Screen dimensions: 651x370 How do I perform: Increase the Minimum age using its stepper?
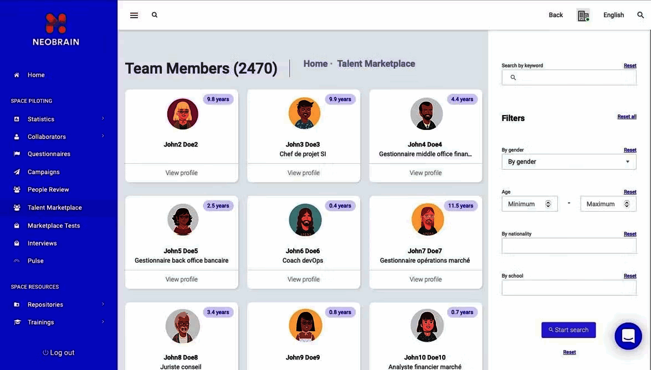[x=549, y=201]
